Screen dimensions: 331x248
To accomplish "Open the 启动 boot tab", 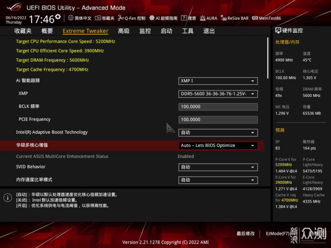I will (166, 31).
